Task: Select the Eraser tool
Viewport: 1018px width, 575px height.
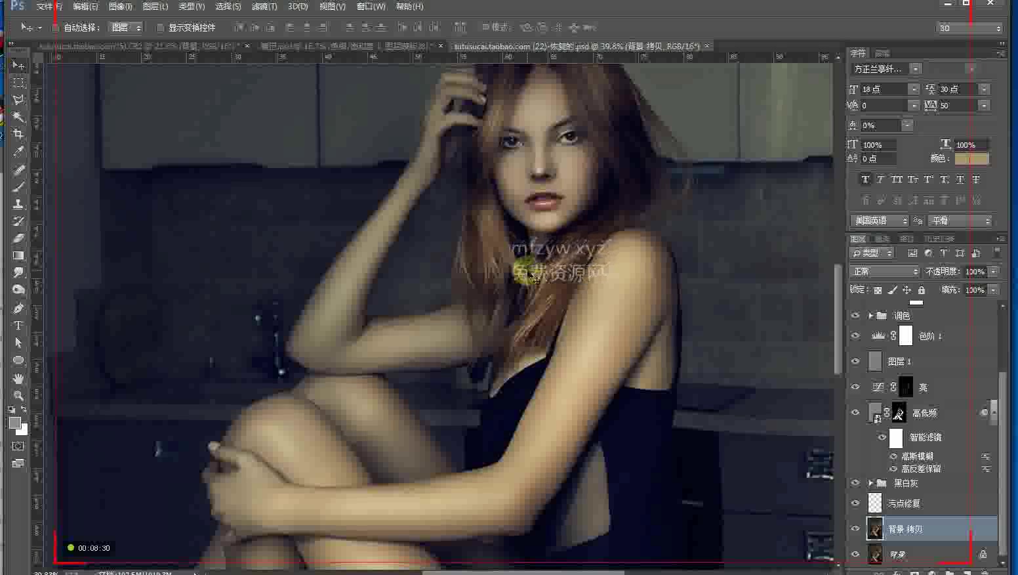Action: 18,238
